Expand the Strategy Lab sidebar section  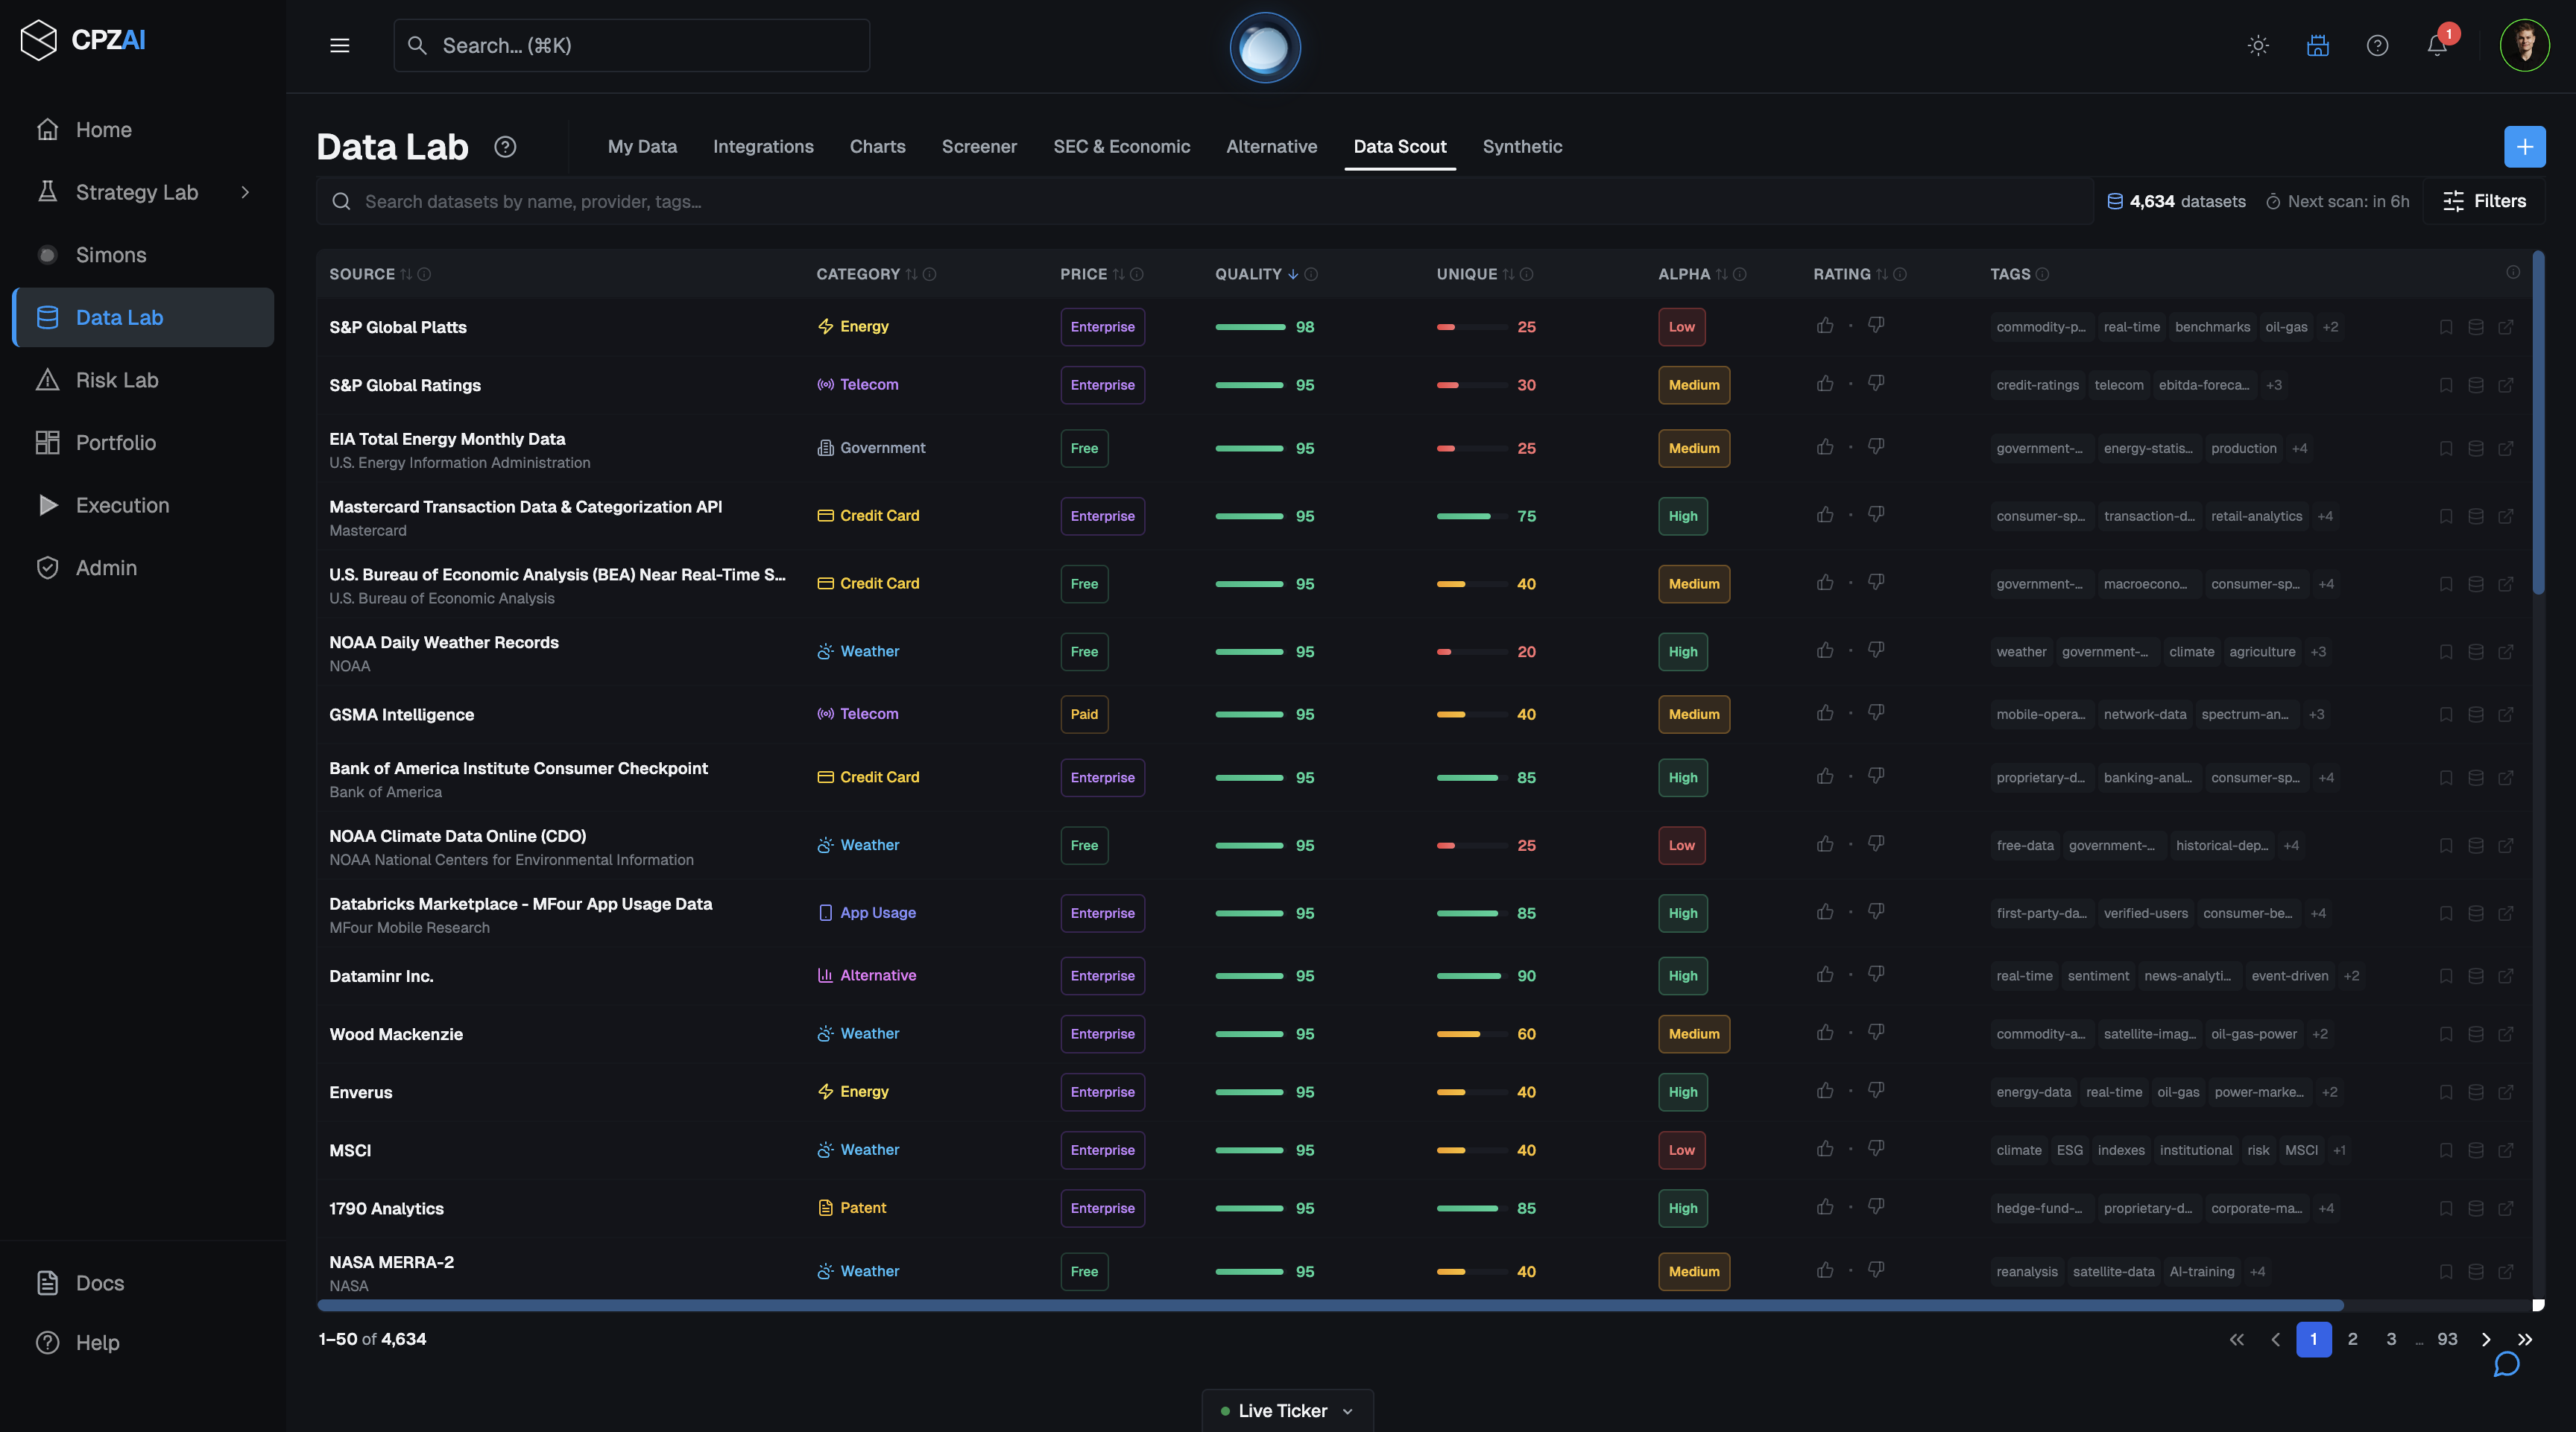tap(246, 192)
